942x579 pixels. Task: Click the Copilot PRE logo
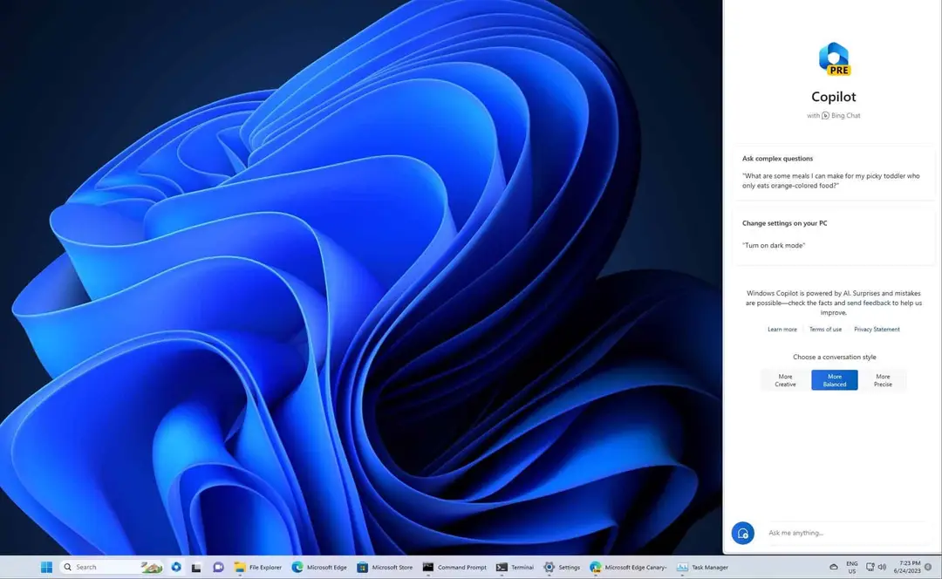pyautogui.click(x=835, y=59)
